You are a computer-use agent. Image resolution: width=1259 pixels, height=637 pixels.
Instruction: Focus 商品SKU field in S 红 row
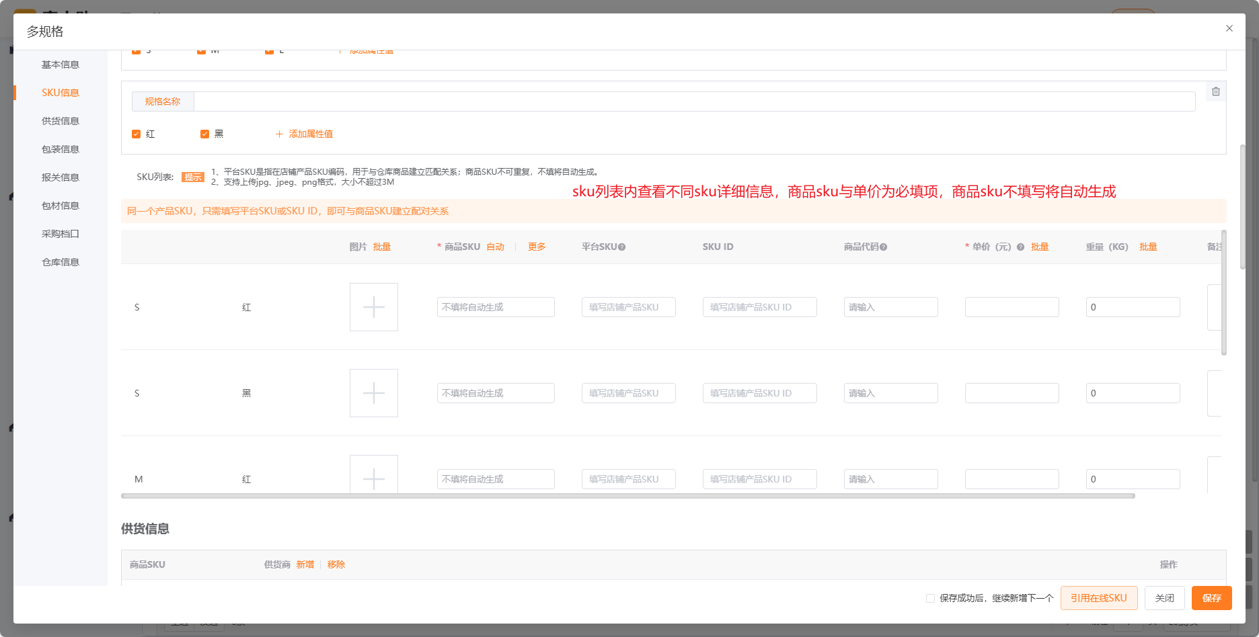click(x=496, y=307)
